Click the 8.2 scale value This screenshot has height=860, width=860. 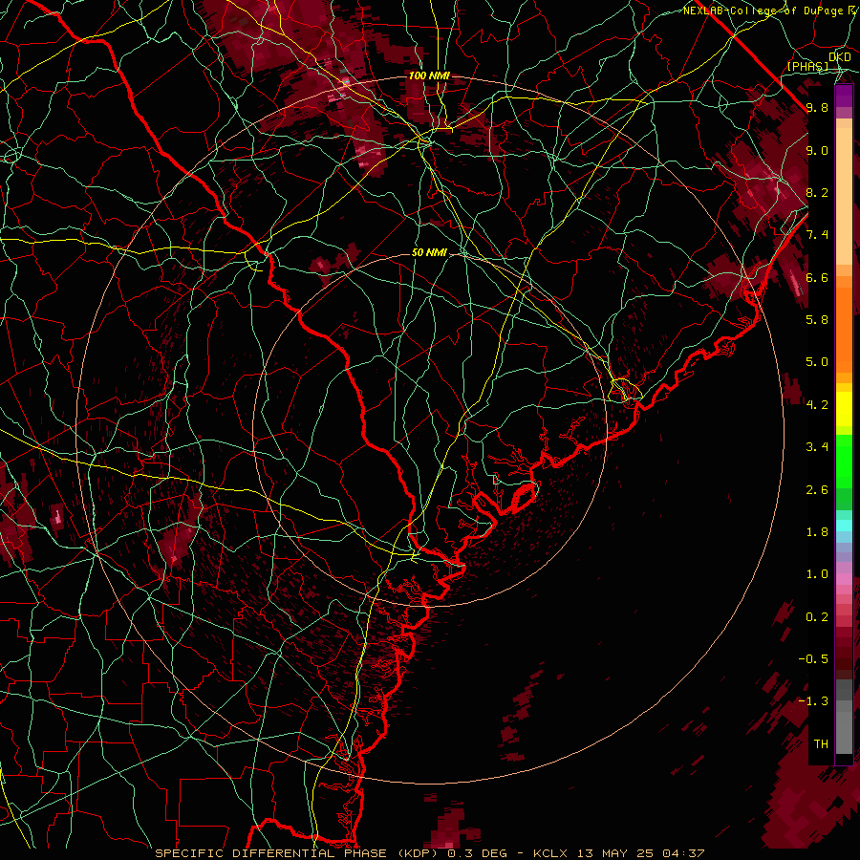point(817,192)
